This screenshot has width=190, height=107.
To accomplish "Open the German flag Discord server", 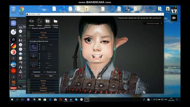I will click(13, 46).
